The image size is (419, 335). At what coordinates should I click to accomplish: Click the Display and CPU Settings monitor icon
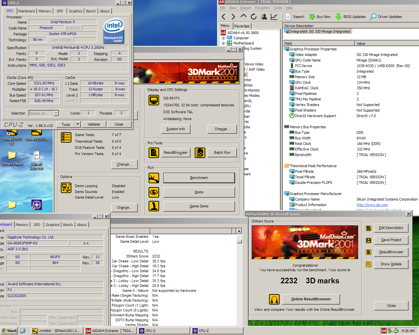point(154,100)
